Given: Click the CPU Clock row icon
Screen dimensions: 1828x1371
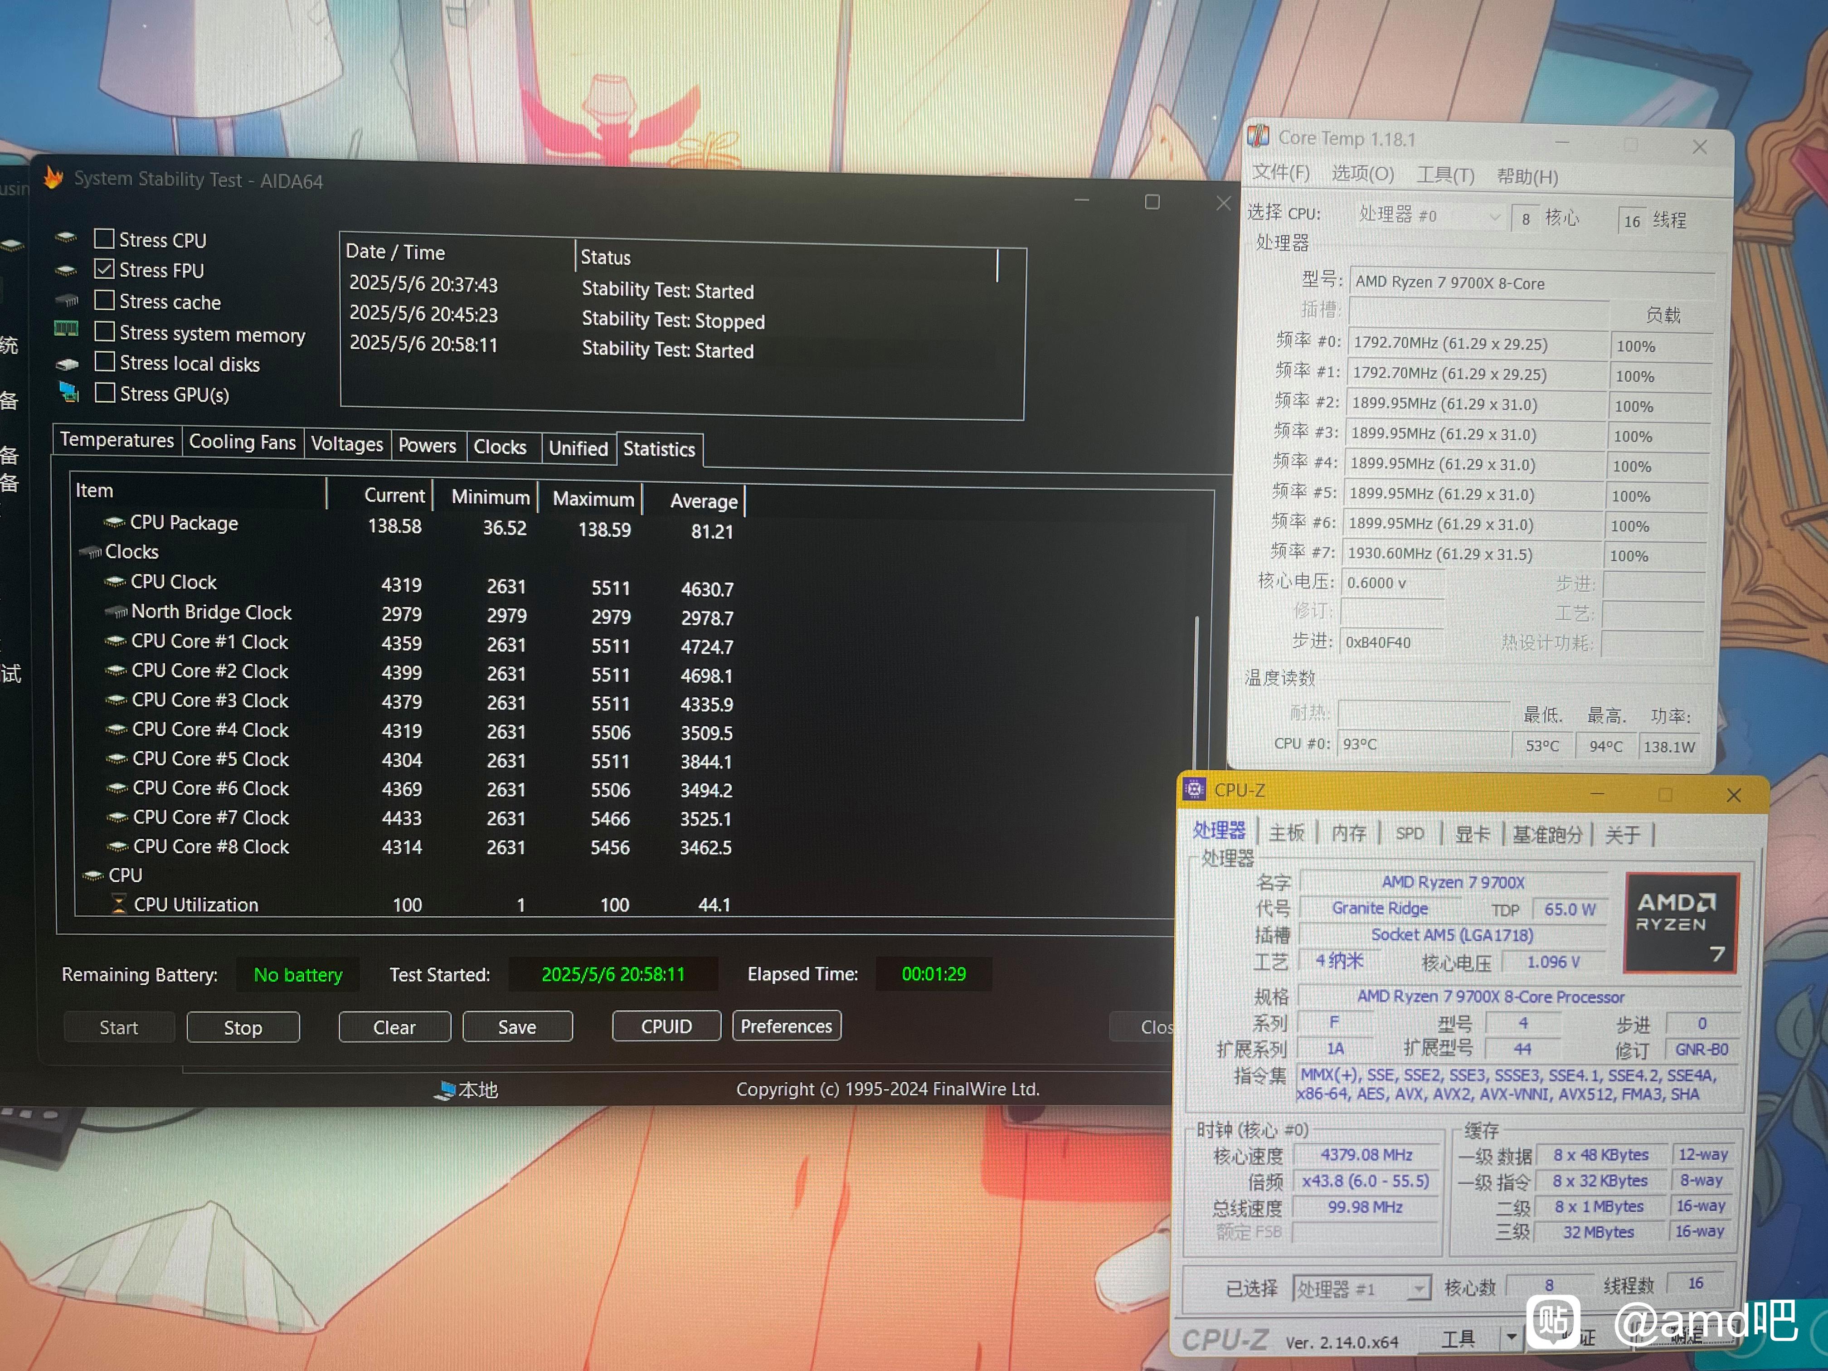Looking at the screenshot, I should [x=115, y=582].
